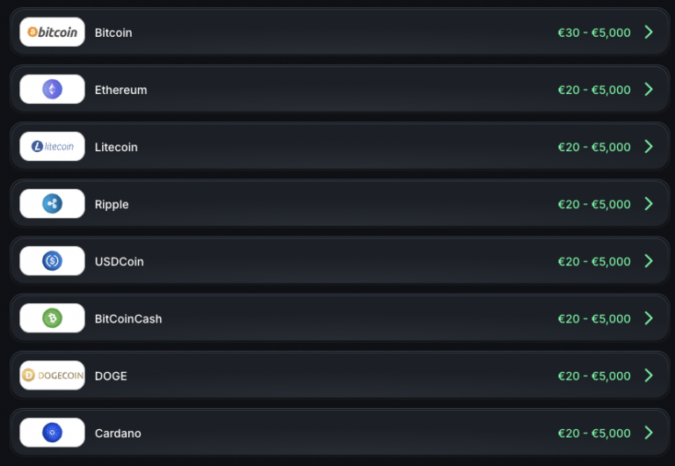Open the Cardano row chevron arrow

pyautogui.click(x=649, y=433)
